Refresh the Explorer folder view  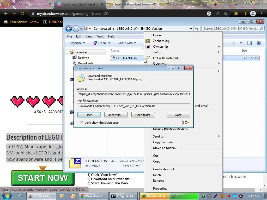coord(197,29)
